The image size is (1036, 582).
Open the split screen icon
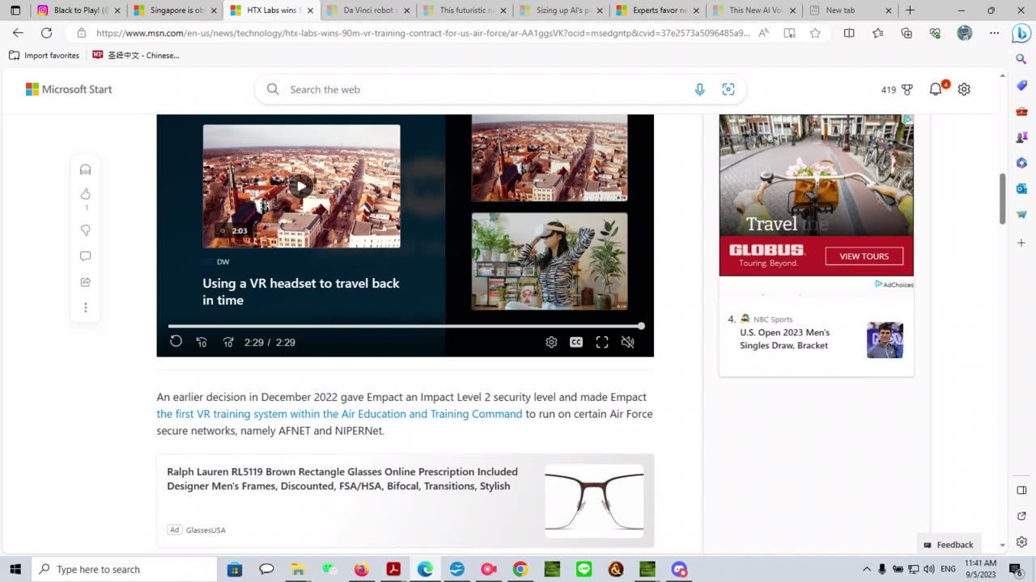849,33
